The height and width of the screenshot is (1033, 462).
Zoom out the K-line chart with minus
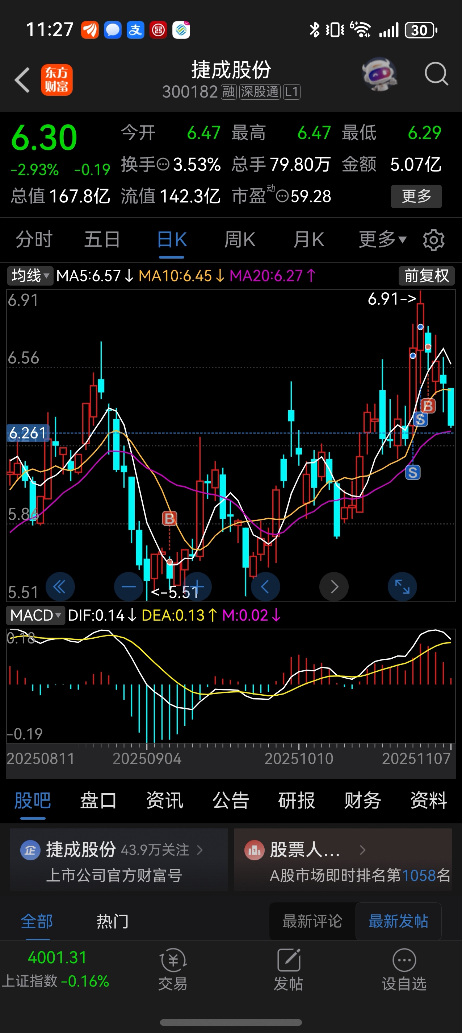coord(129,587)
